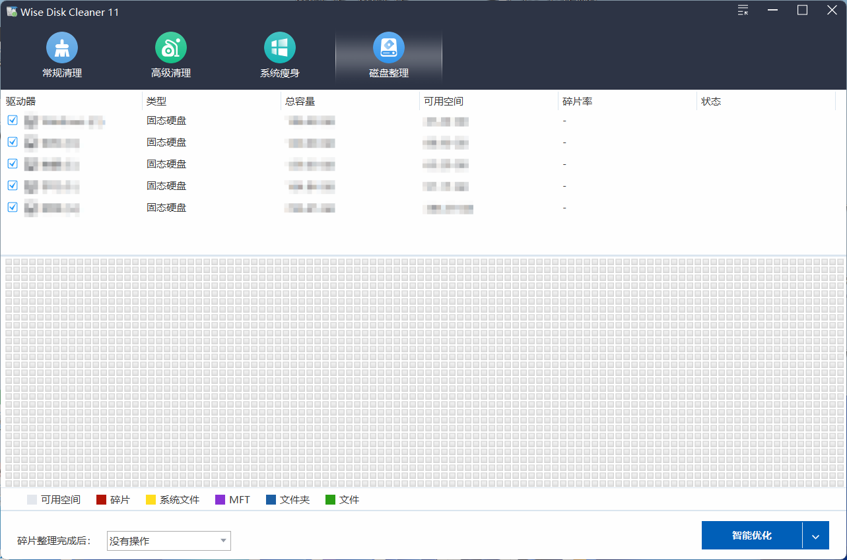Image resolution: width=847 pixels, height=560 pixels.
Task: Sort by 类型 column header
Action: (x=156, y=102)
